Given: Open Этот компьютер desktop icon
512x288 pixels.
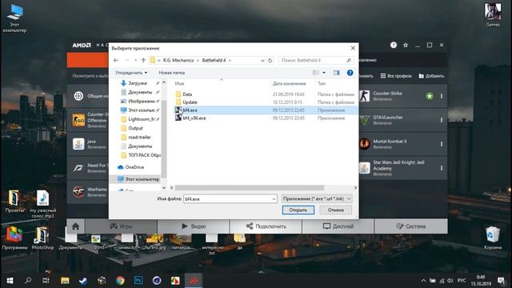Looking at the screenshot, I should [x=14, y=18].
